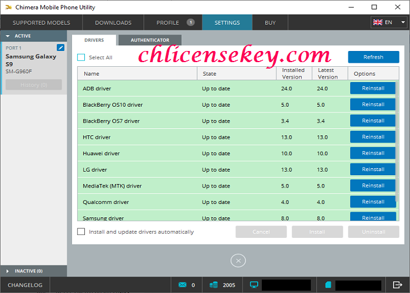Select the Huawei driver name
This screenshot has width=410, height=293.
coord(101,154)
